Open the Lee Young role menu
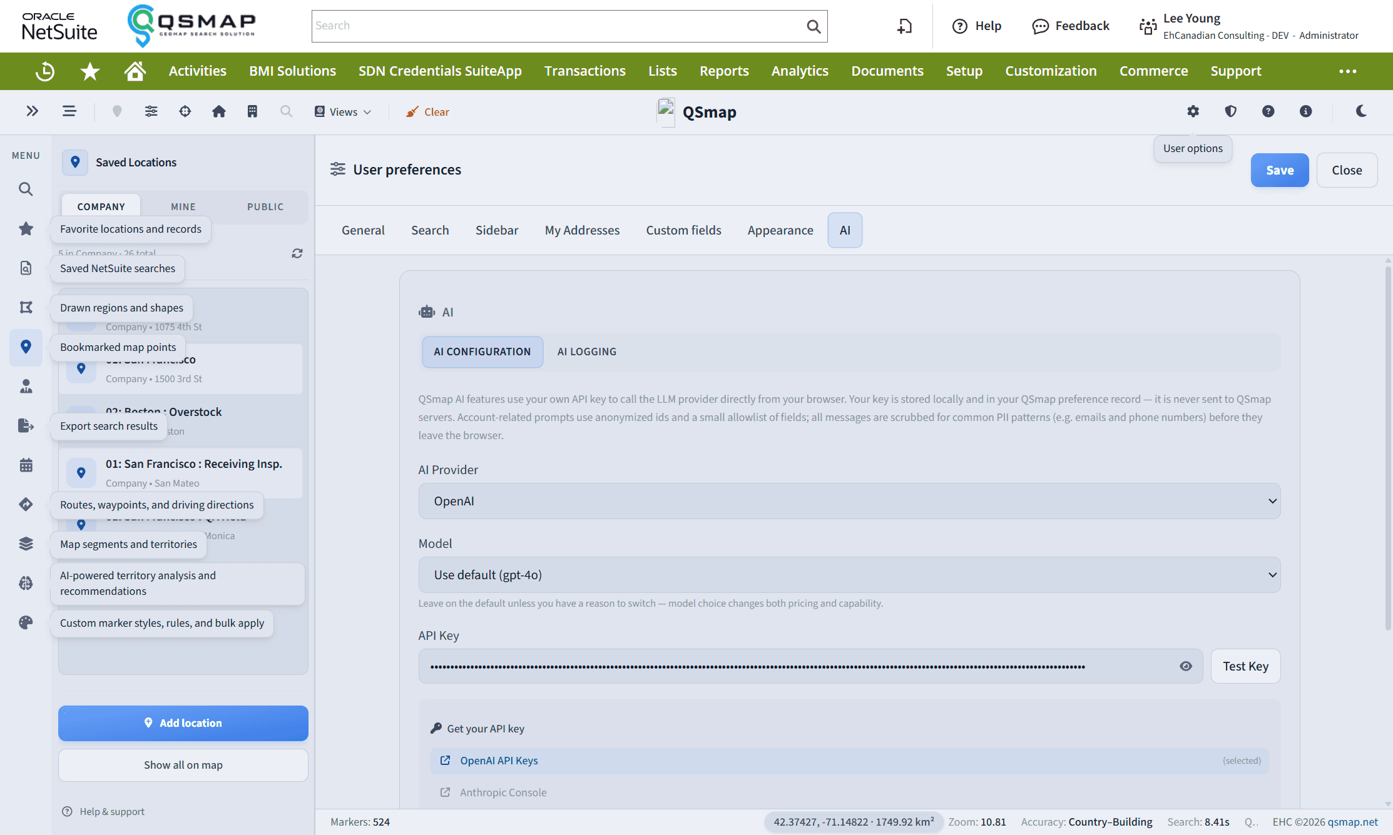1393x835 pixels. click(x=1249, y=26)
